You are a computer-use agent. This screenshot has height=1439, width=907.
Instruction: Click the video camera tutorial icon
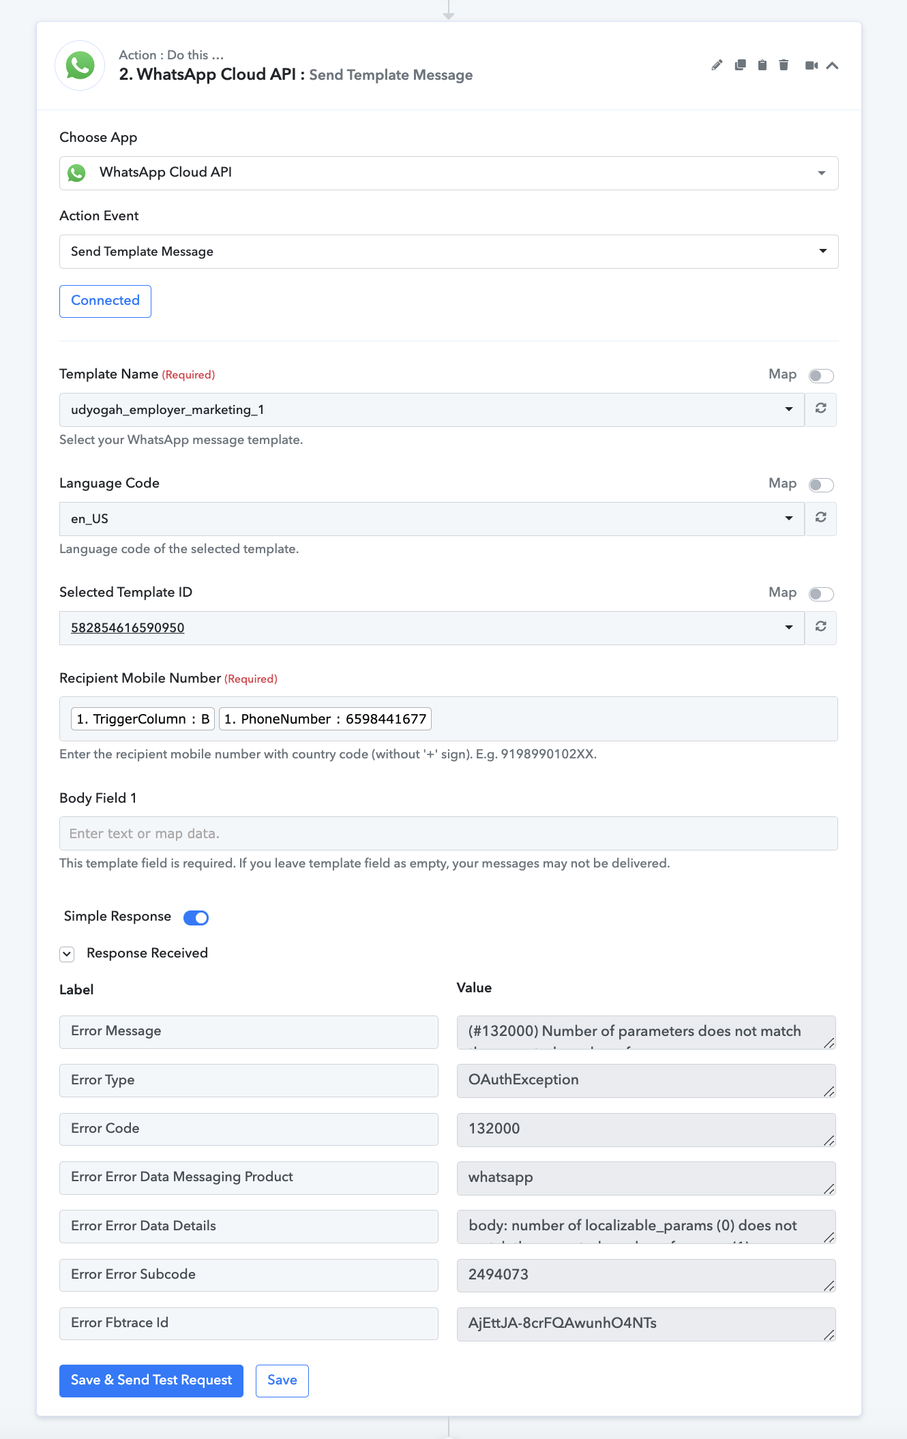pyautogui.click(x=812, y=65)
